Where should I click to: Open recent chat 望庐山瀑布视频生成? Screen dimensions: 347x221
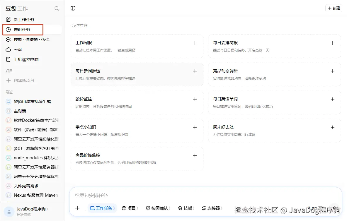pyautogui.click(x=32, y=102)
